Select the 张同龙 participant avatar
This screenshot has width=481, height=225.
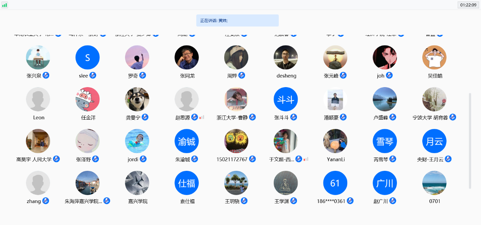click(187, 58)
